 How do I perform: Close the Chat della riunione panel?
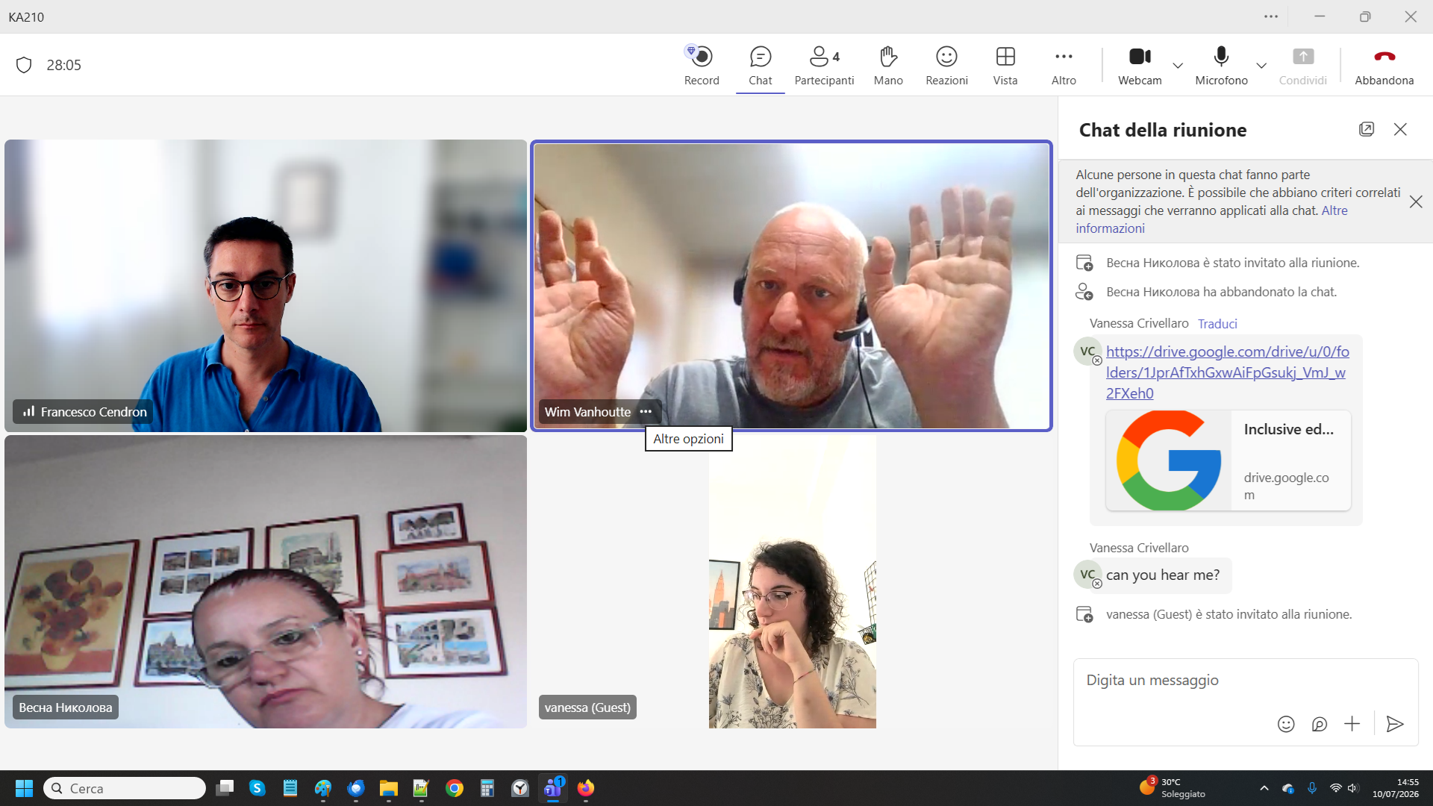(x=1400, y=129)
